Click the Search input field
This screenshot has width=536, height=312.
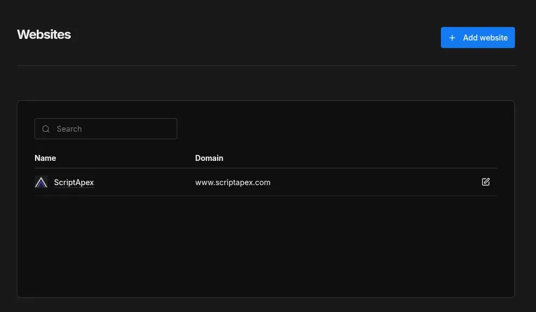click(x=105, y=128)
